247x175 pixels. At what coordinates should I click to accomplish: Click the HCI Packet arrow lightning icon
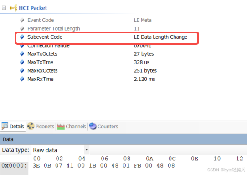pyautogui.click(x=13, y=8)
